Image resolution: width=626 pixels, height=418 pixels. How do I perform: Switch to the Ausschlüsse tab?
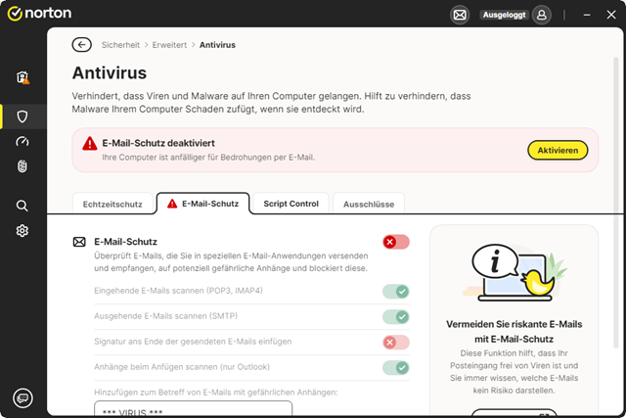[x=369, y=204]
